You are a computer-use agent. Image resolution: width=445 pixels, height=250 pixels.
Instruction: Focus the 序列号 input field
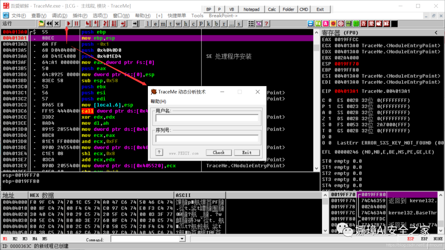pyautogui.click(x=207, y=138)
